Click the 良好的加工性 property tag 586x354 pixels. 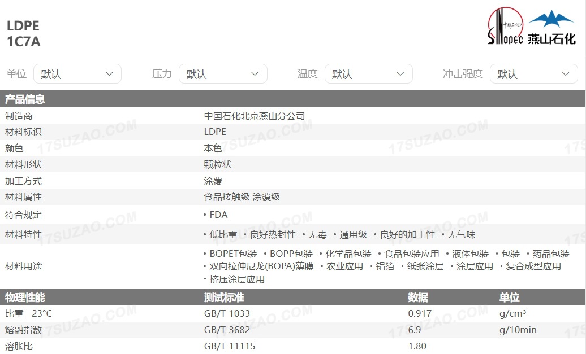pos(407,235)
